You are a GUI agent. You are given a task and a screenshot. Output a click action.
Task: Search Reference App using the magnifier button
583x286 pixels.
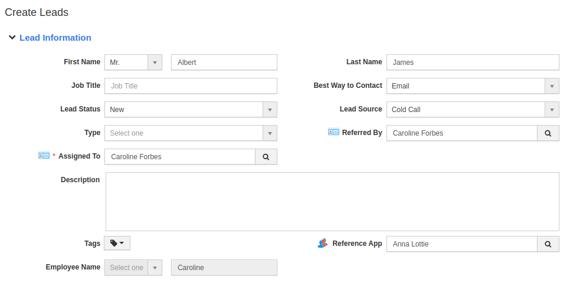(x=548, y=244)
